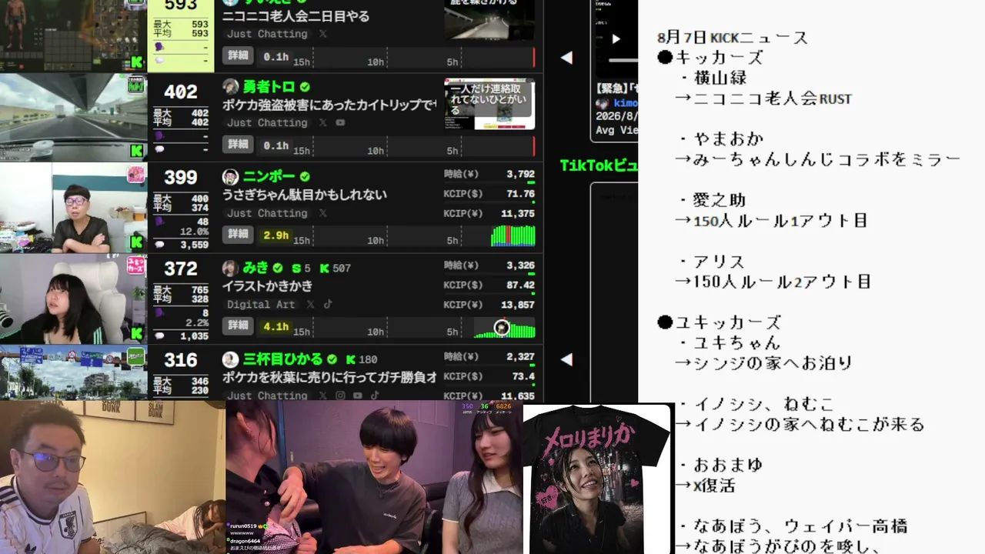Open ニンポー's webcam stream preview

[73, 208]
